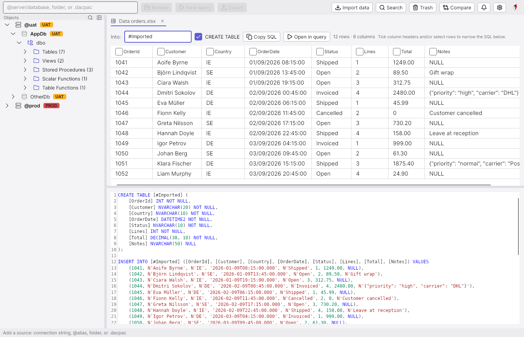This screenshot has width=524, height=337.
Task: Open settings gear icon
Action: 500,7
